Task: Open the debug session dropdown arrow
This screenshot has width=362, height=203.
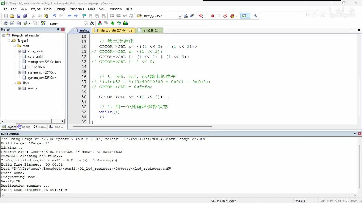Action: pyautogui.click(x=205, y=16)
